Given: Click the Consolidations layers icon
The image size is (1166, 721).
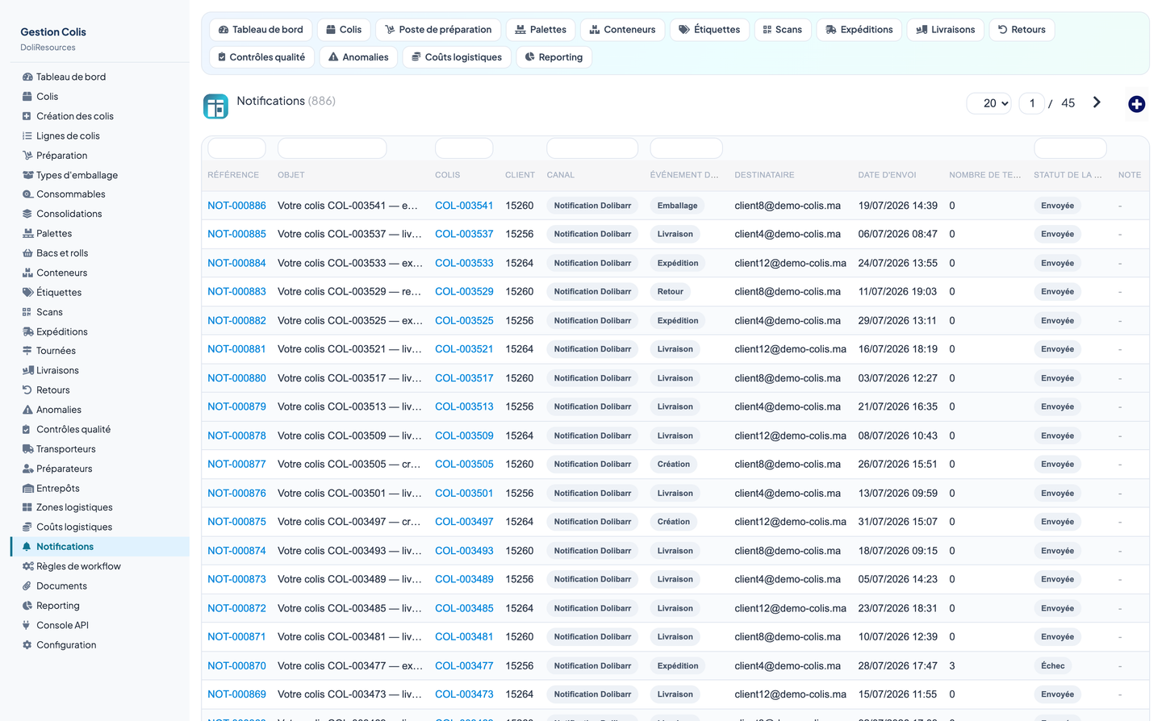Looking at the screenshot, I should click(27, 214).
